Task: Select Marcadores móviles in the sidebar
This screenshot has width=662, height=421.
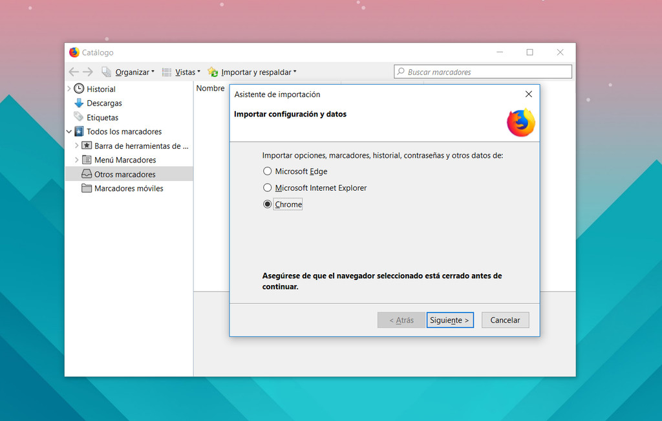Action: coord(129,188)
